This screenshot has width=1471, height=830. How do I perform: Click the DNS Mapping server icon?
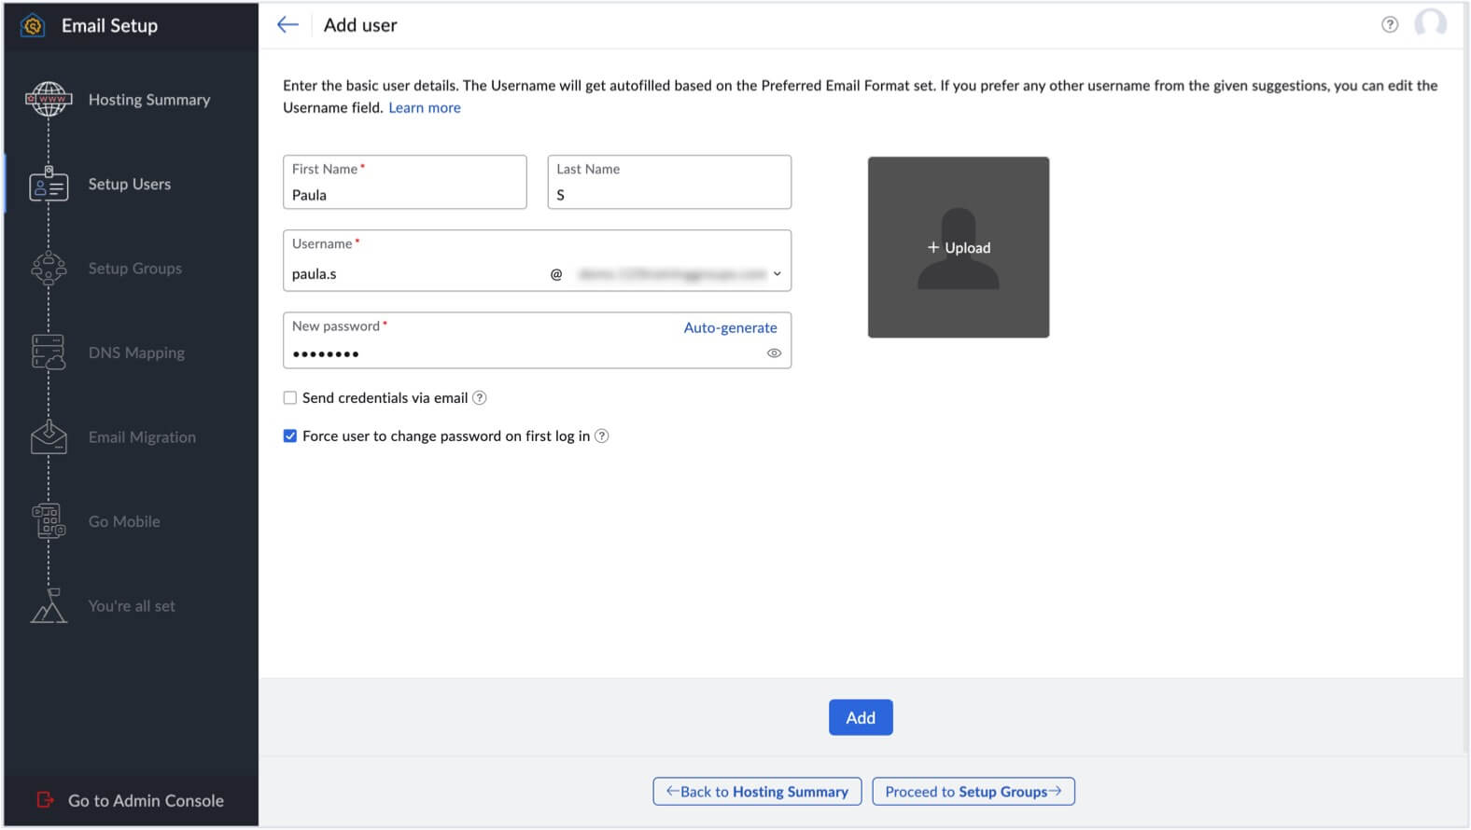[49, 353]
